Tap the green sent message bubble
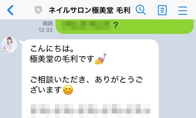 coord(125,27)
